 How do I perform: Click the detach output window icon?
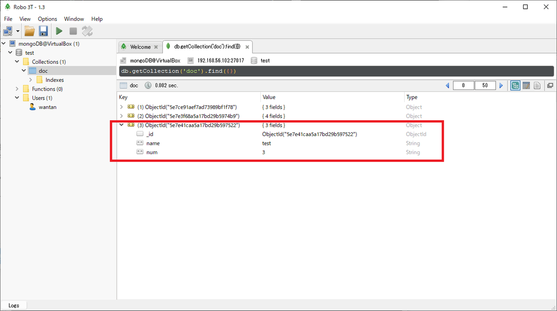click(x=550, y=85)
